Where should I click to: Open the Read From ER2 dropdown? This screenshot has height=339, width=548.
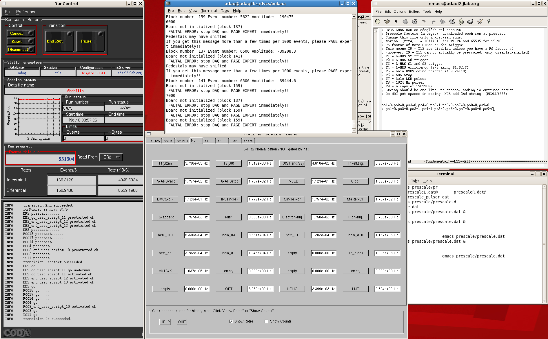[x=111, y=157]
